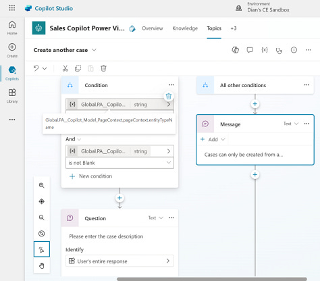This screenshot has height=281, width=320.
Task: Expand second Global.PA_Copilo variable chevron
Action: (169, 151)
